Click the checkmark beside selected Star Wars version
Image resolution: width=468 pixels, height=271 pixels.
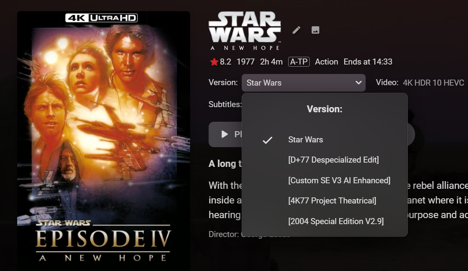268,140
